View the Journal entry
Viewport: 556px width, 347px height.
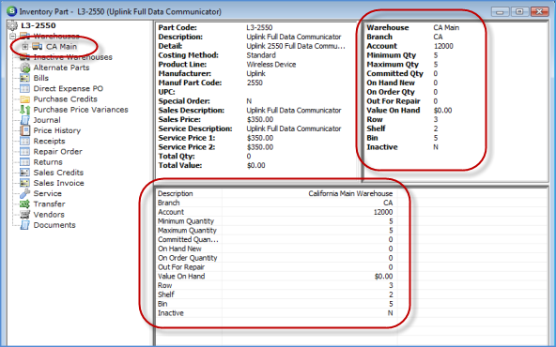pyautogui.click(x=47, y=120)
